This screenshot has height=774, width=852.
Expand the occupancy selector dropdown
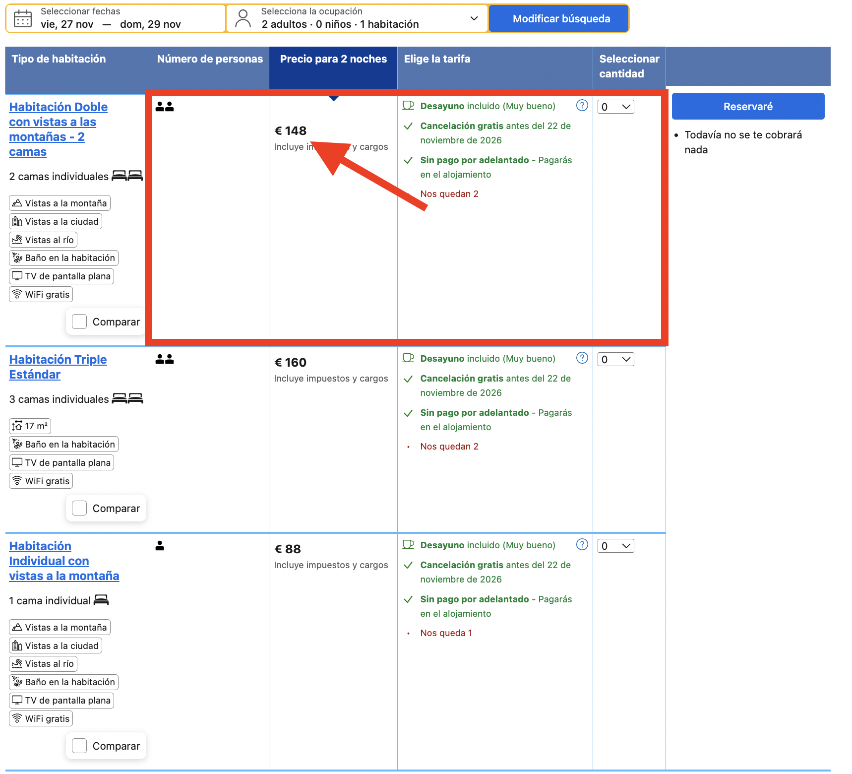point(357,18)
